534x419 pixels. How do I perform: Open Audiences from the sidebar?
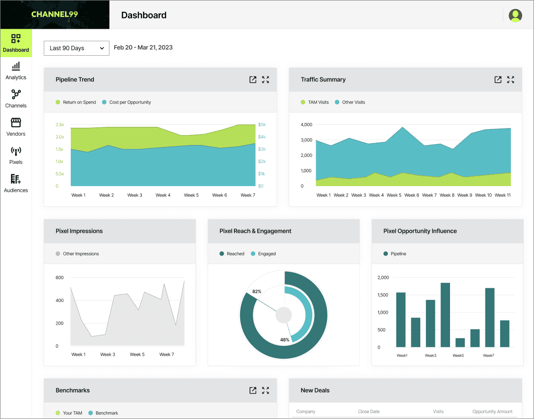[16, 184]
